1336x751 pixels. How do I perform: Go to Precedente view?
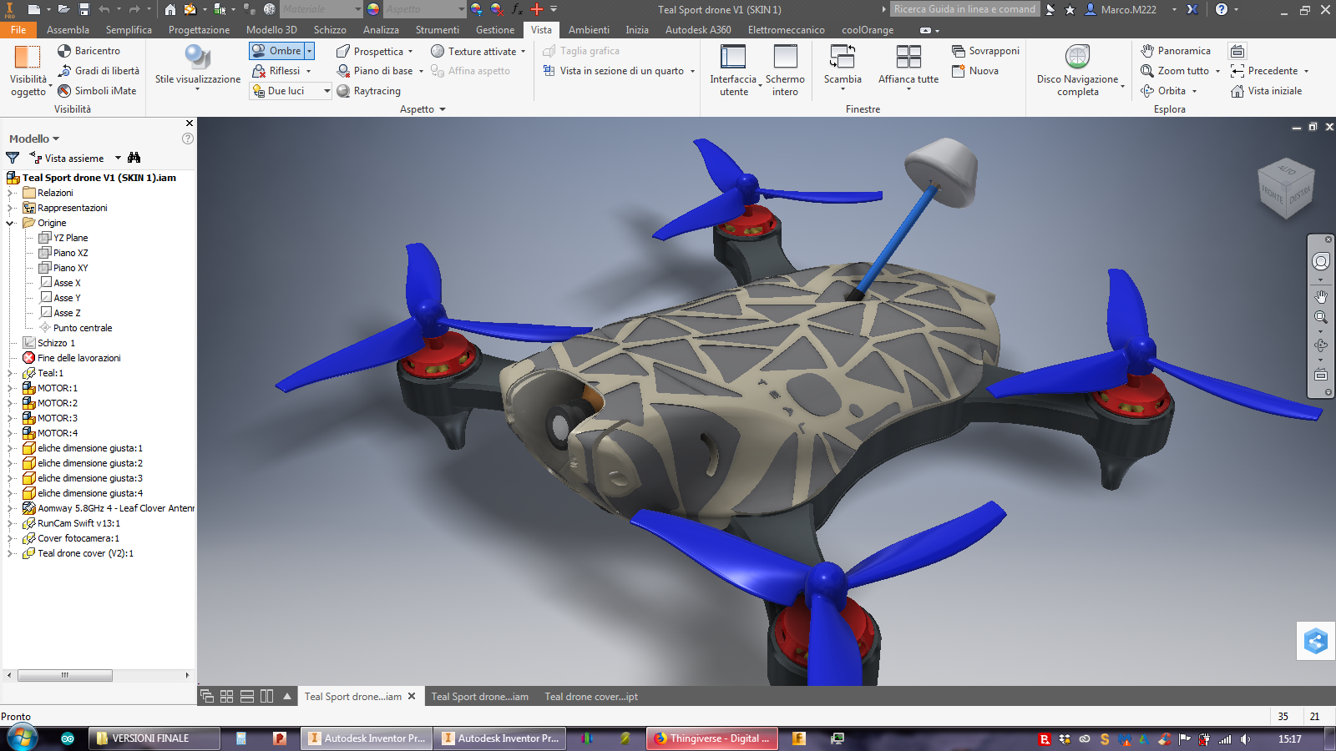[x=1265, y=71]
